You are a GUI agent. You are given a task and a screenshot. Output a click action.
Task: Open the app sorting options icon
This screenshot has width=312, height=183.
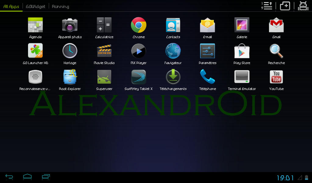pos(267,6)
